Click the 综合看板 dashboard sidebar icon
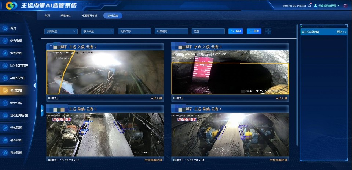The height and width of the screenshot is (170, 352). pyautogui.click(x=5, y=41)
